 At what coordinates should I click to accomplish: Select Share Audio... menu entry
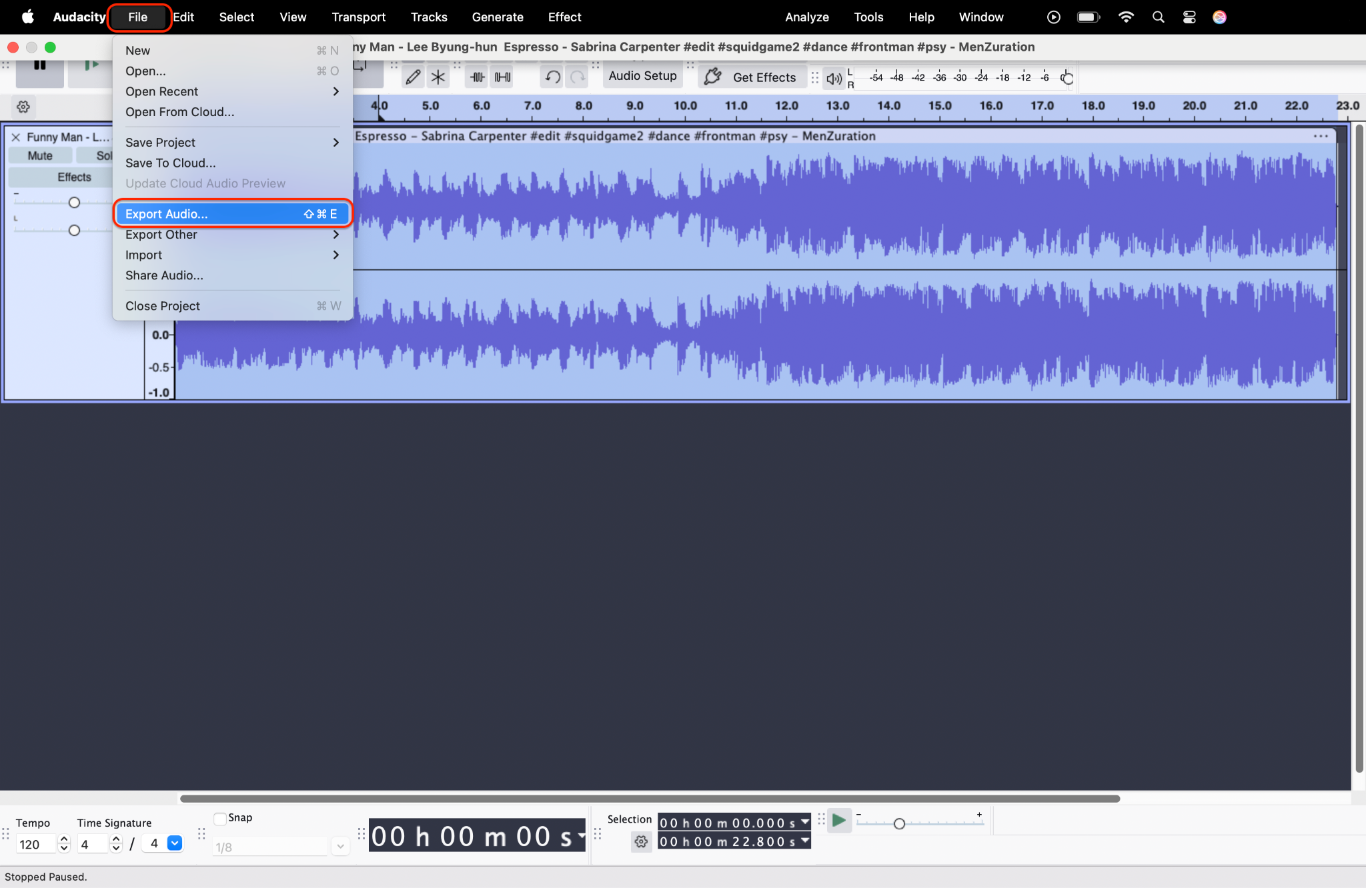[232, 276]
